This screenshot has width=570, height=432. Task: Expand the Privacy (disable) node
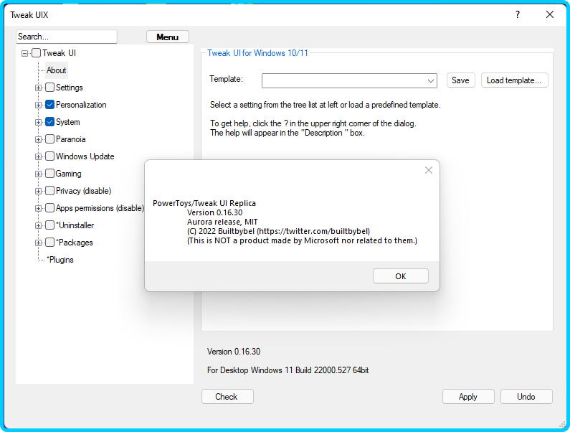pyautogui.click(x=38, y=191)
